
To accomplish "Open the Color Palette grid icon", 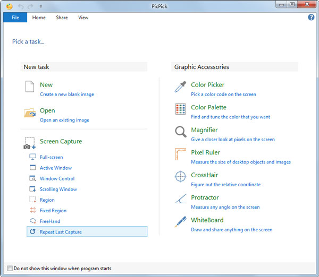I will (x=181, y=110).
